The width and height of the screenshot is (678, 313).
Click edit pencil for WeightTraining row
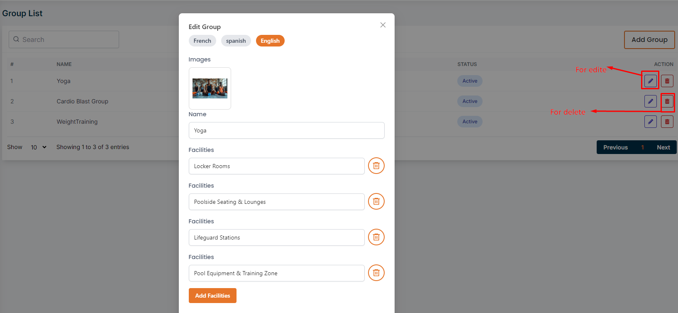coord(650,122)
